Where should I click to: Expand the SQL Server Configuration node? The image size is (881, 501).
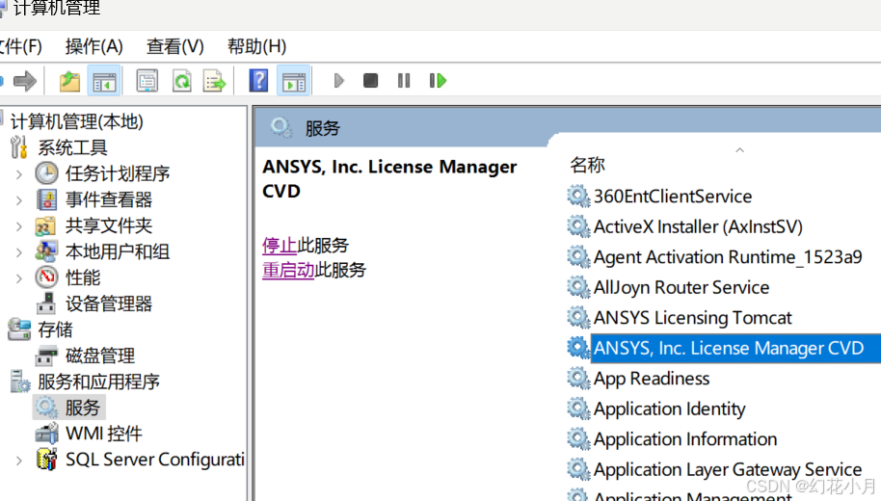19,460
